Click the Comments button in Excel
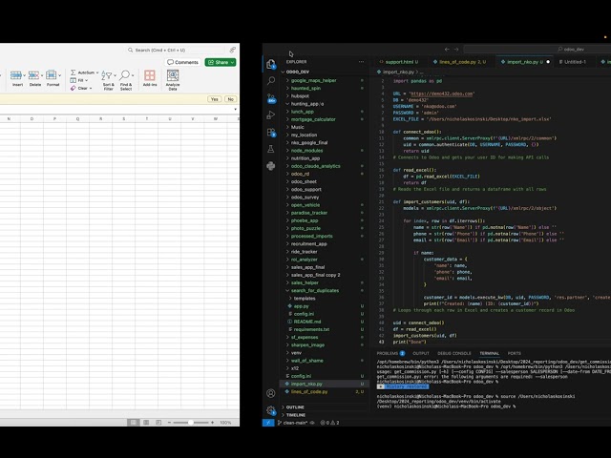Viewport: 611px width, 458px height. point(182,62)
